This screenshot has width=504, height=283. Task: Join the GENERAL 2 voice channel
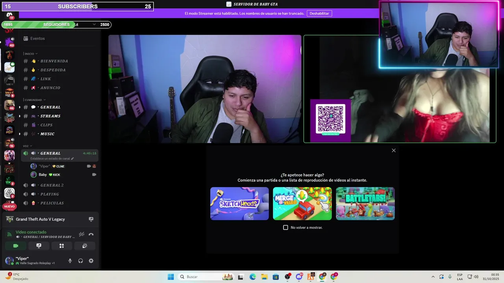coord(59,185)
